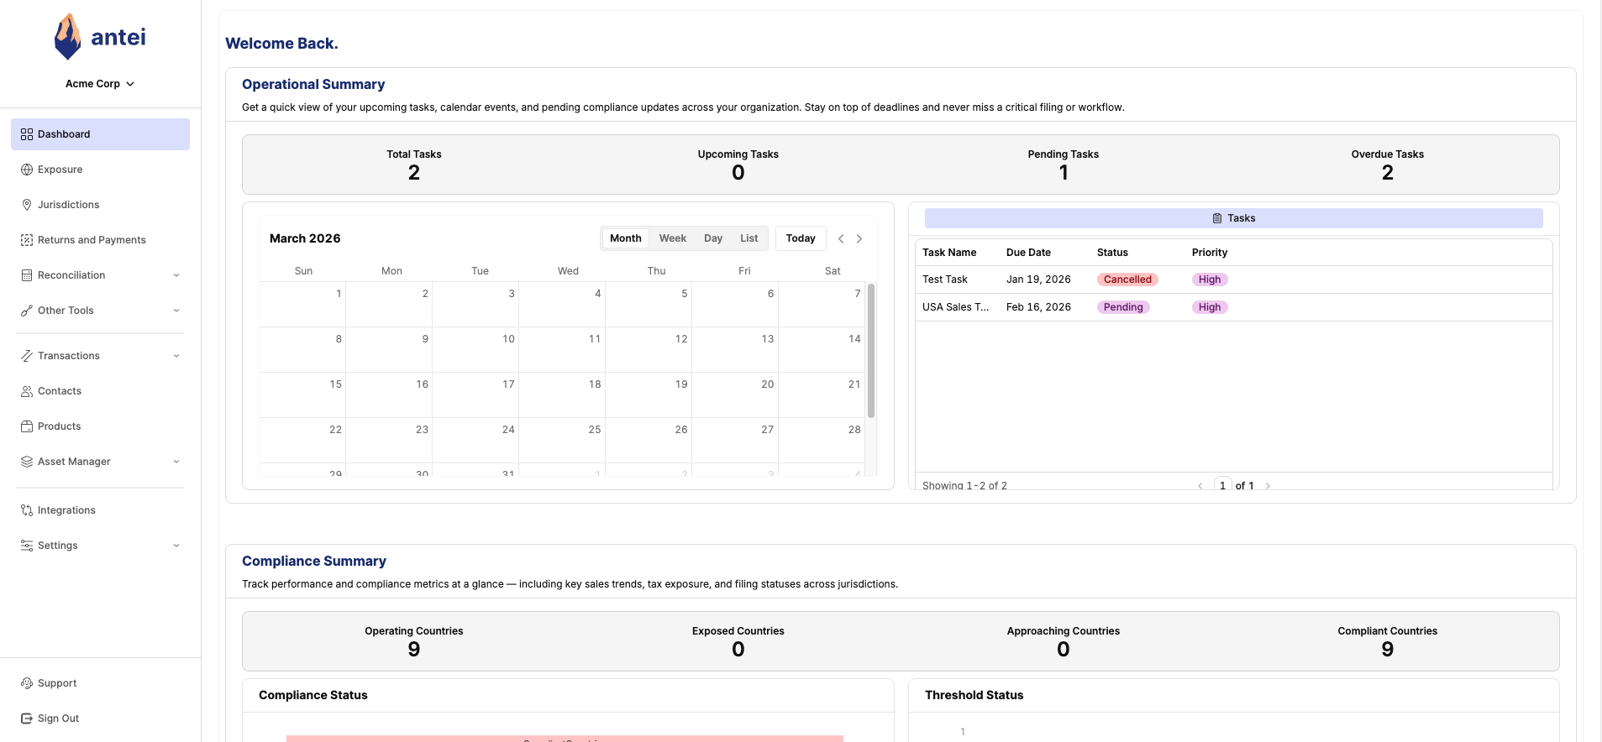Click the High priority badge for Test Task
Viewport: 1602px width, 742px height.
click(x=1210, y=280)
